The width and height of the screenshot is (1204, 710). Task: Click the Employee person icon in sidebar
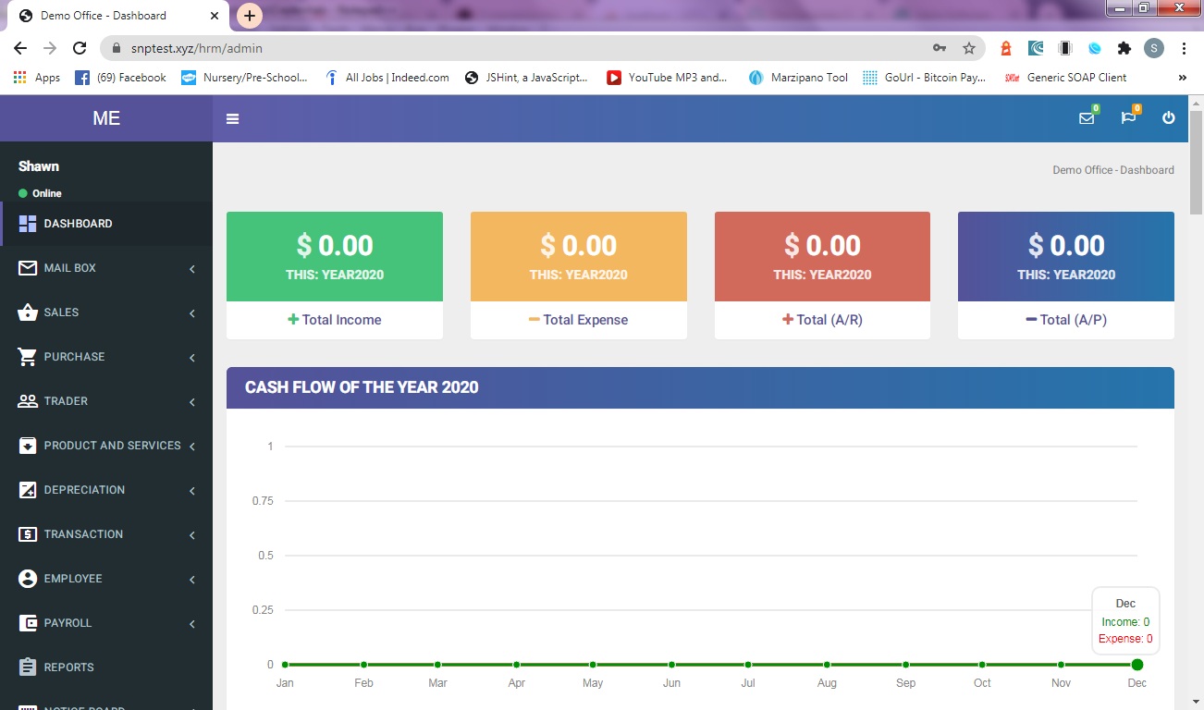click(28, 579)
